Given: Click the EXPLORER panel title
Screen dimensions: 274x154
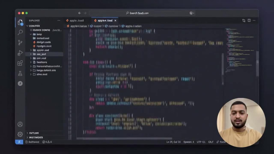Looking at the screenshot, I should (34, 21).
